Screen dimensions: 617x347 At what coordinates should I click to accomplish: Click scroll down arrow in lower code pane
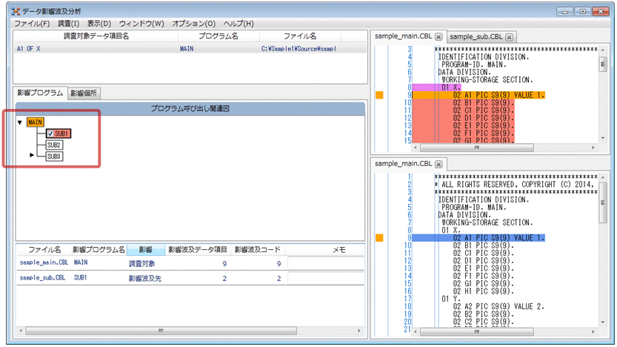pyautogui.click(x=603, y=323)
